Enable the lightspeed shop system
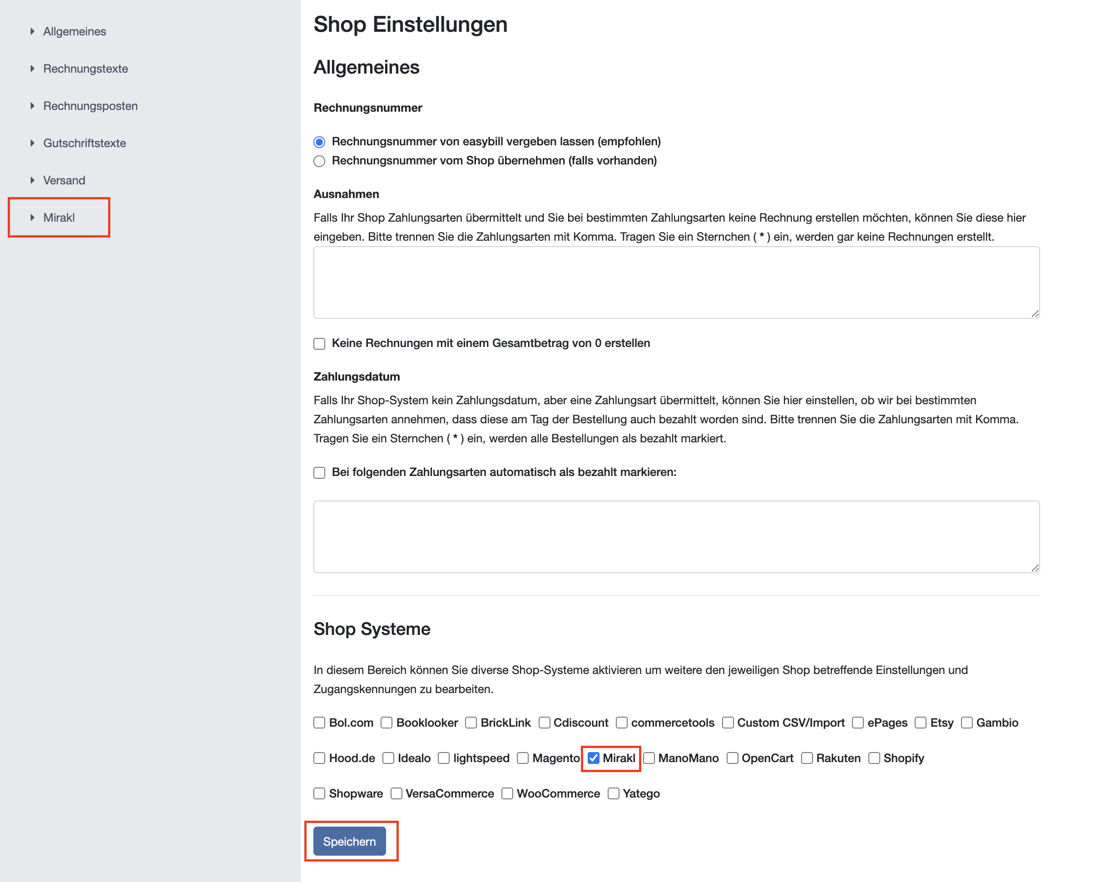The height and width of the screenshot is (882, 1100). pyautogui.click(x=444, y=758)
